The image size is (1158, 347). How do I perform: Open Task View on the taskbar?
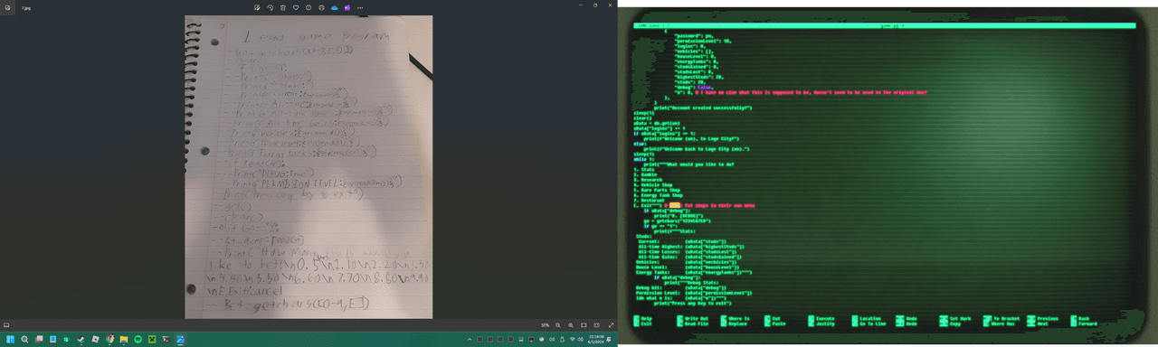(39, 340)
